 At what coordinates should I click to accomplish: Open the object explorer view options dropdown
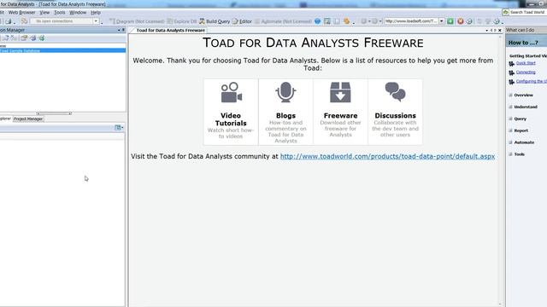click(x=119, y=128)
